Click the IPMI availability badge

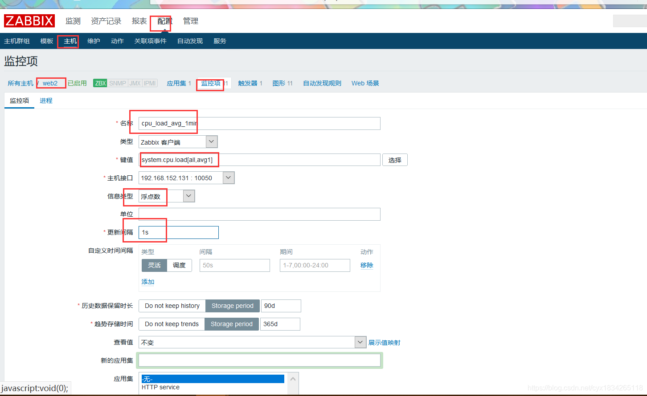150,83
